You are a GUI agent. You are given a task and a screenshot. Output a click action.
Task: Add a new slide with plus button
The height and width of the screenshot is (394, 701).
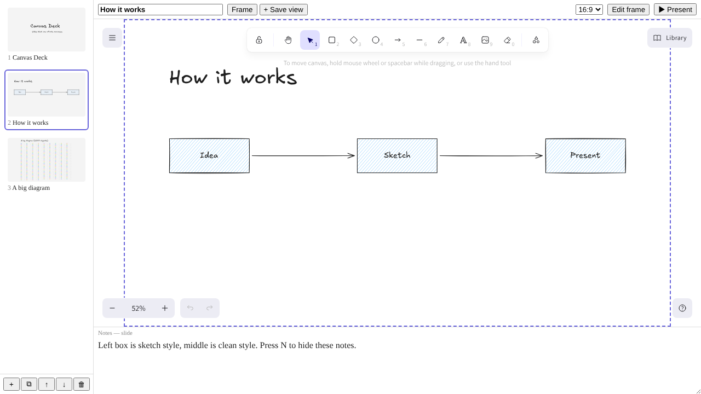coord(11,384)
